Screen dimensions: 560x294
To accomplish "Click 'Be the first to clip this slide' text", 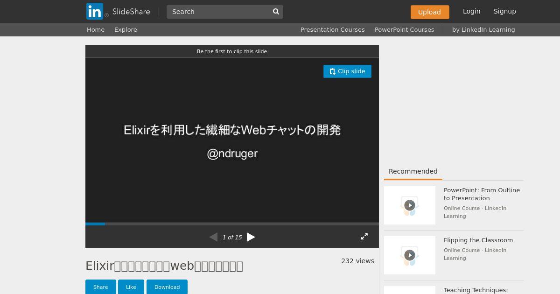I will coord(232,51).
